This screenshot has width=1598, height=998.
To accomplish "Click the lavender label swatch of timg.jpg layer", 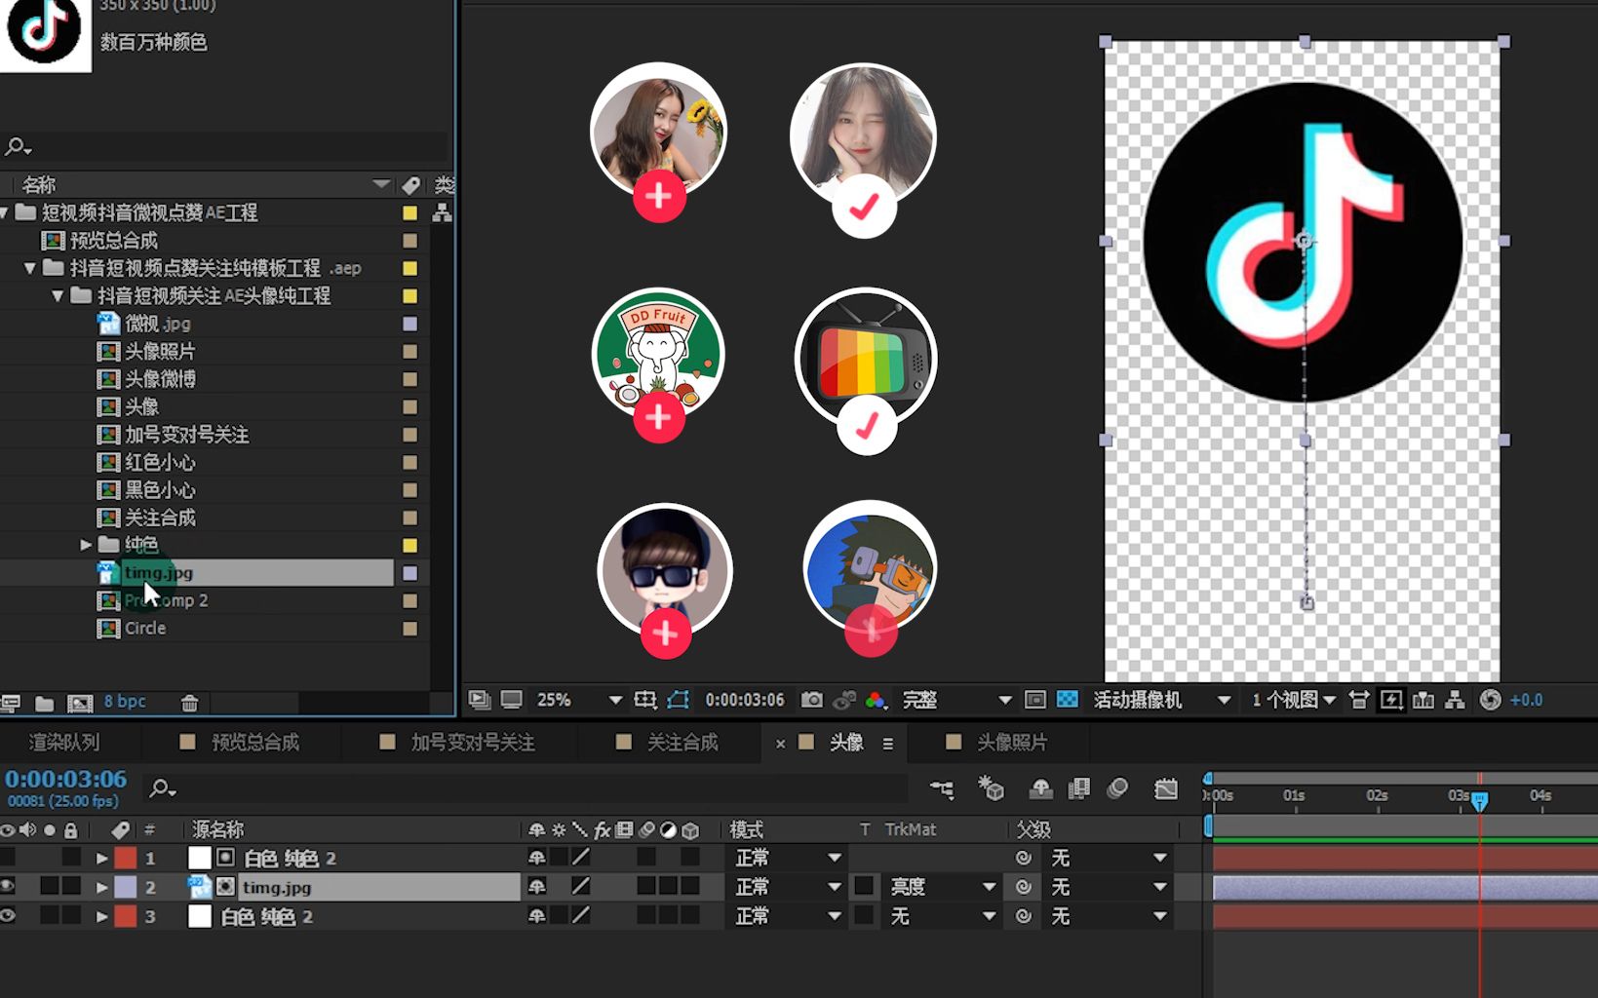I will [126, 887].
